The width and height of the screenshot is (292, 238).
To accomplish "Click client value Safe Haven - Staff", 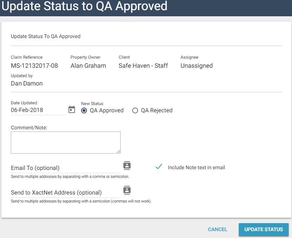I will point(143,66).
